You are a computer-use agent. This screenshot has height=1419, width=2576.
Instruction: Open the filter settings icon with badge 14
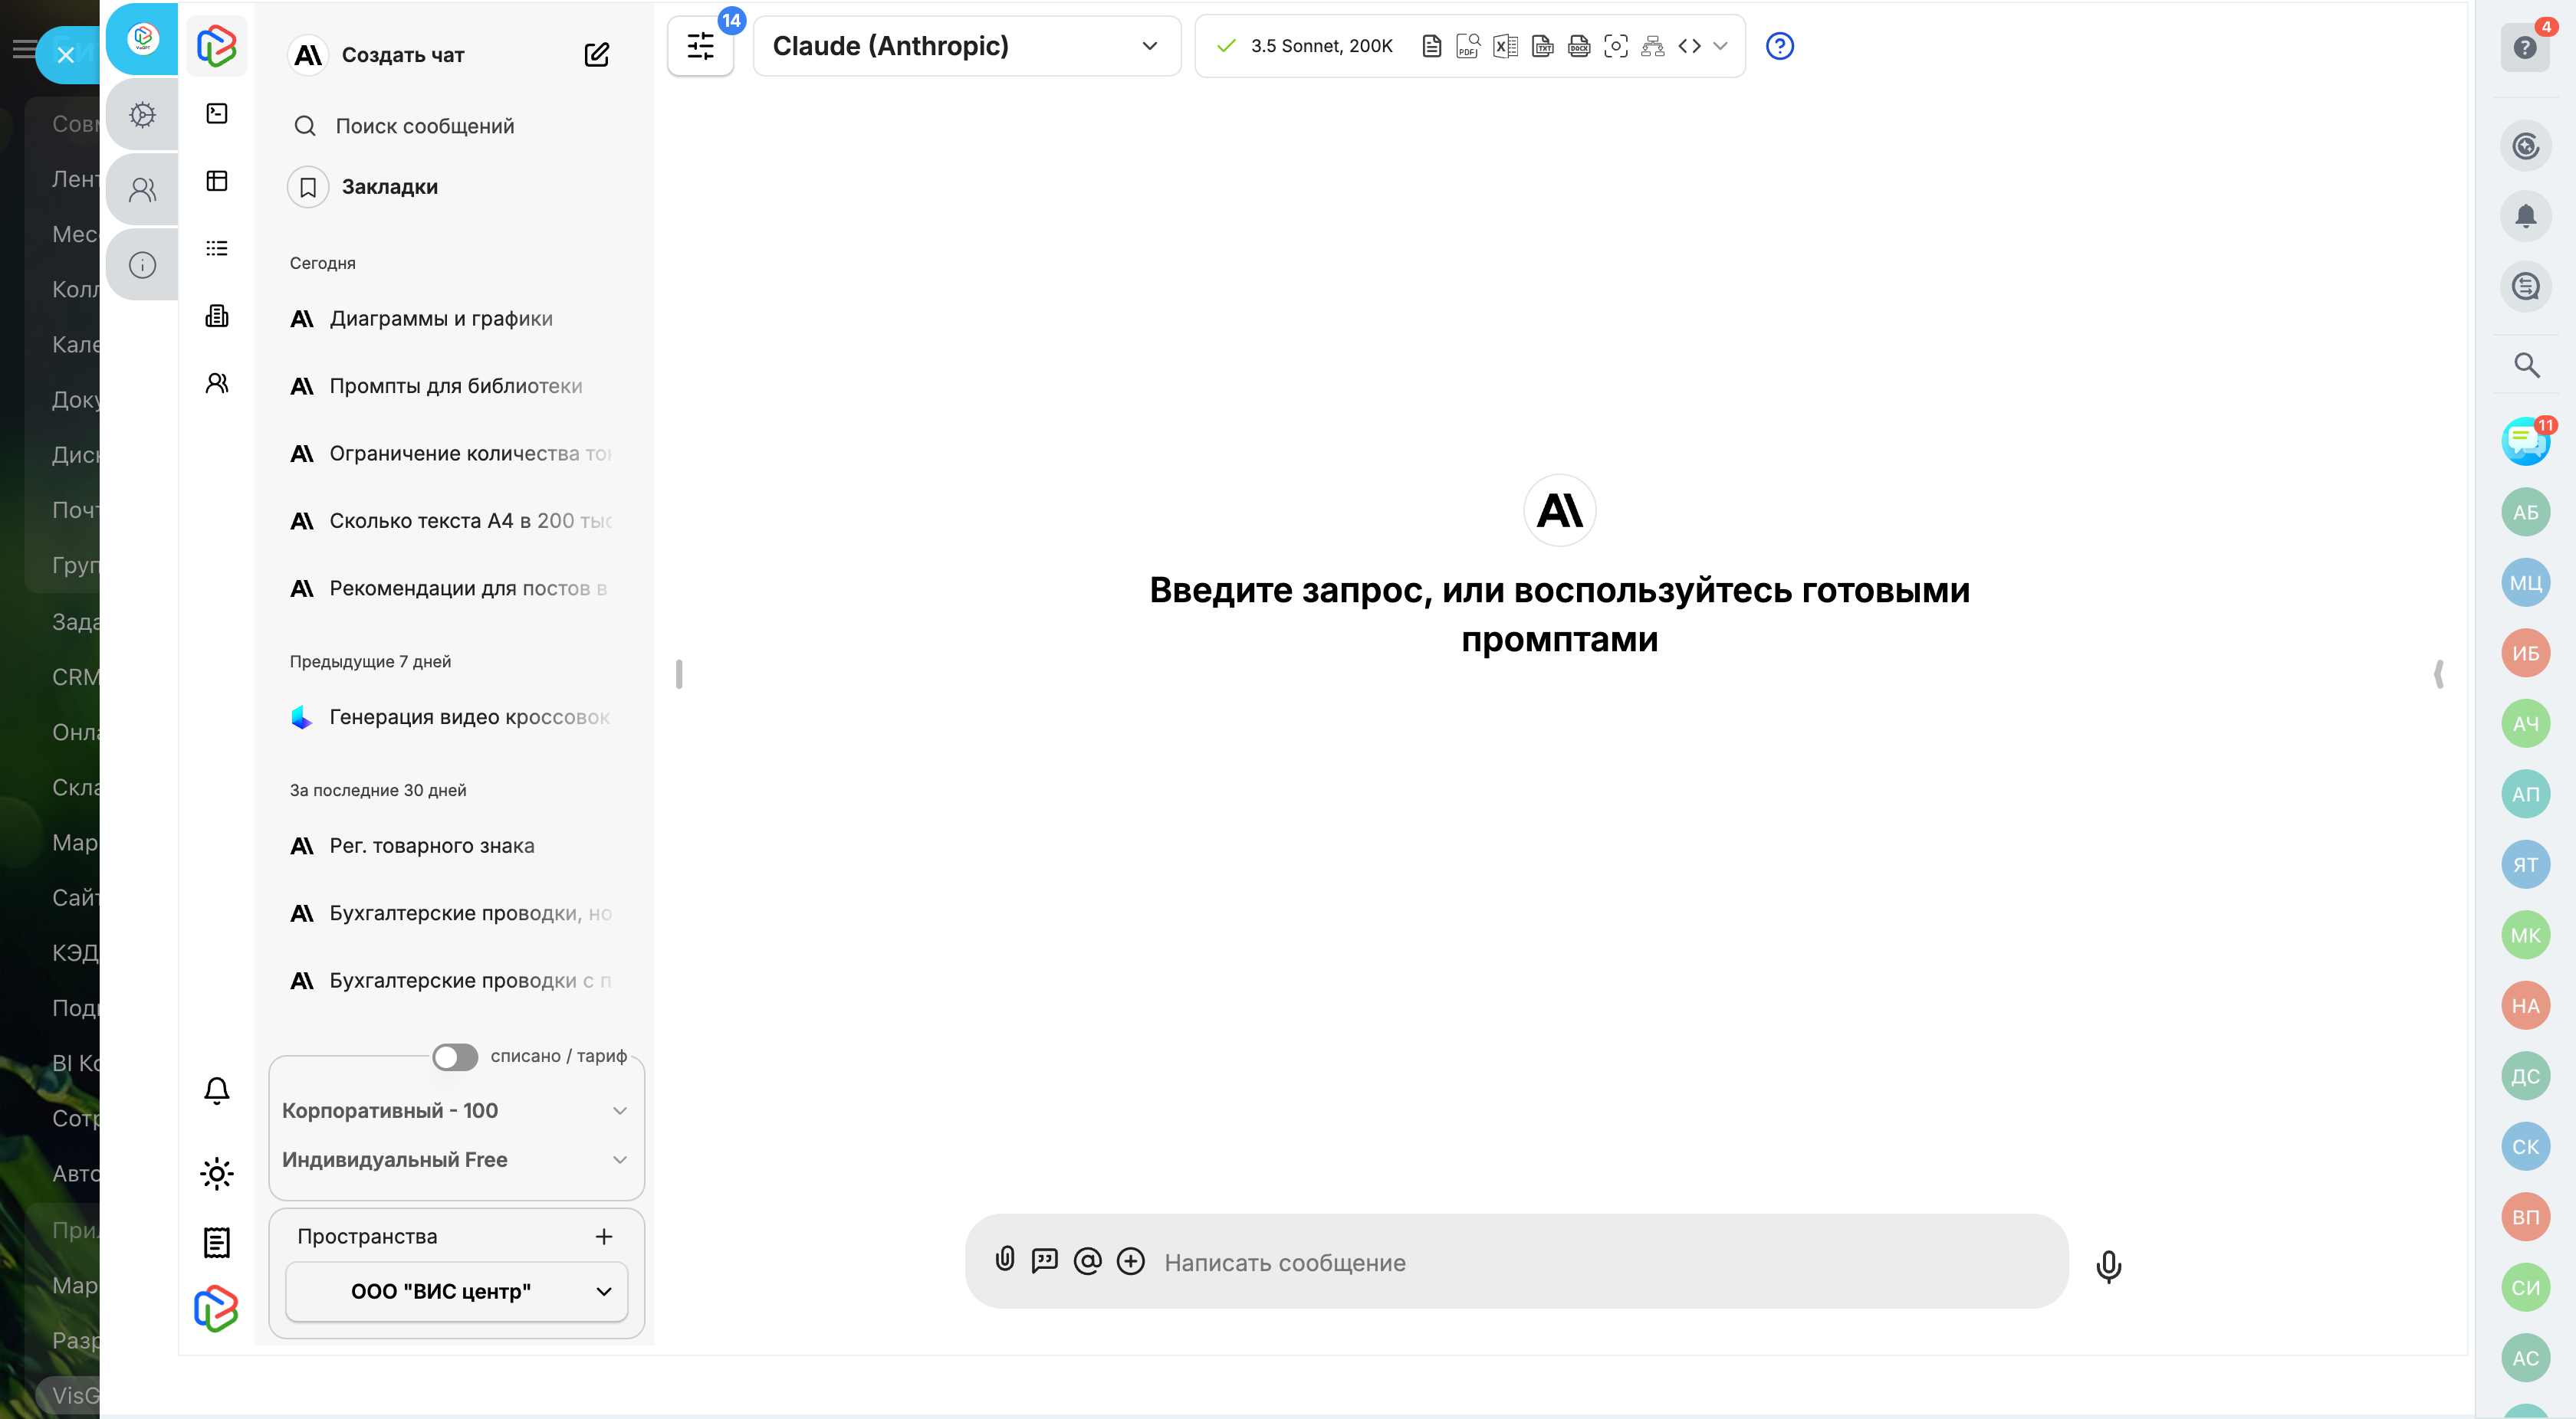tap(700, 46)
